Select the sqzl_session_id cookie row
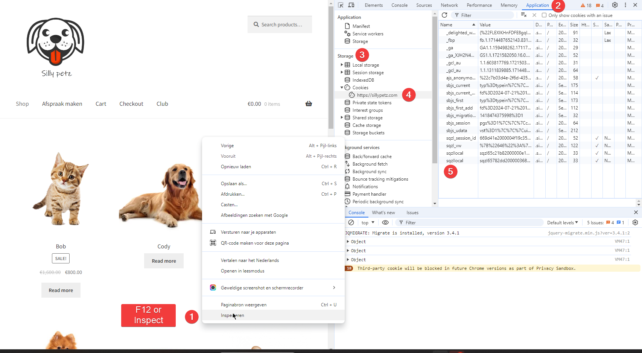Screen dimensions: 642x353 tap(540, 138)
